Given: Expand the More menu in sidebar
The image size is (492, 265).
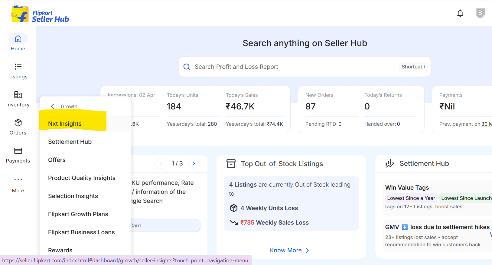Looking at the screenshot, I should (x=18, y=184).
